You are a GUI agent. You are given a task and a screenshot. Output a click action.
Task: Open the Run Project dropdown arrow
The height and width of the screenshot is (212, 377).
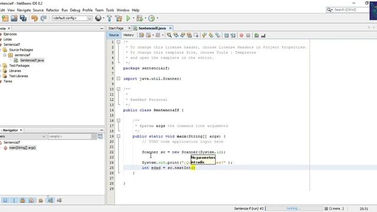134,18
